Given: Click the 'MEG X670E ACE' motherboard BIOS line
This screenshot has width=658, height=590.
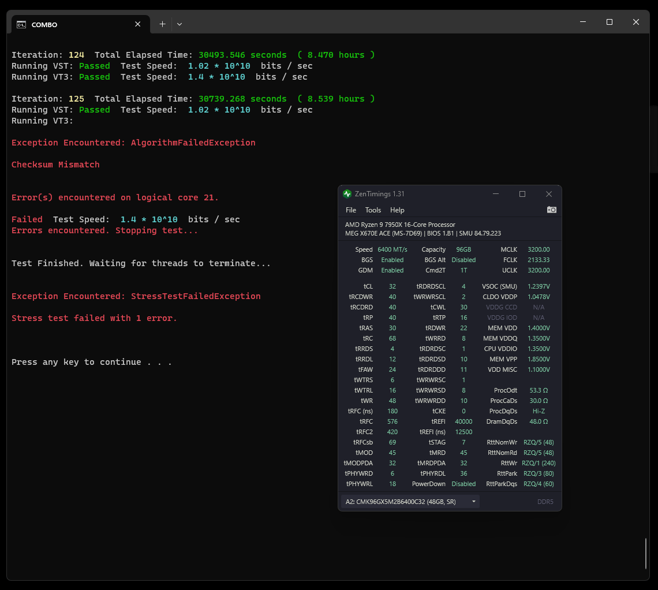Looking at the screenshot, I should coord(423,234).
